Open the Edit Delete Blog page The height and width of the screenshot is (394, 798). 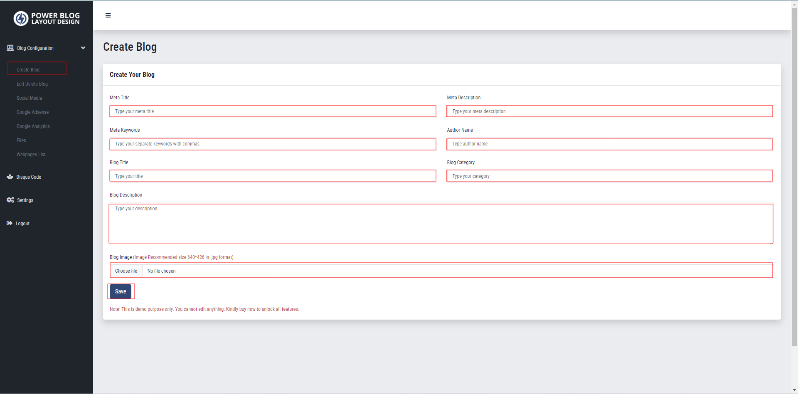pyautogui.click(x=32, y=84)
